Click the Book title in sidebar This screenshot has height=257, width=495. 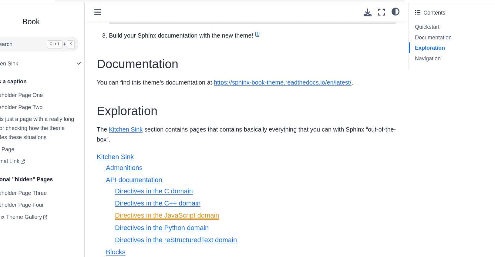31,22
